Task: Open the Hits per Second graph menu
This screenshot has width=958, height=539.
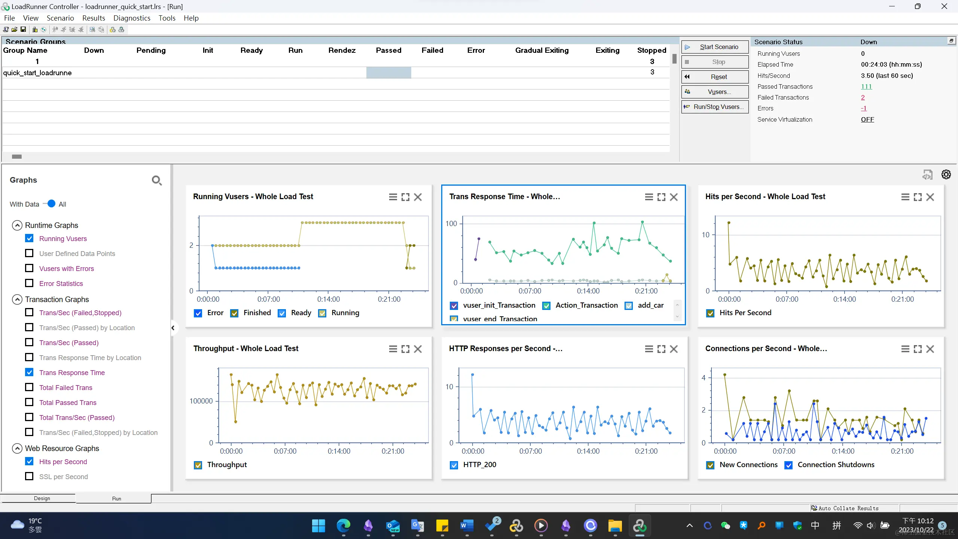Action: pos(905,197)
